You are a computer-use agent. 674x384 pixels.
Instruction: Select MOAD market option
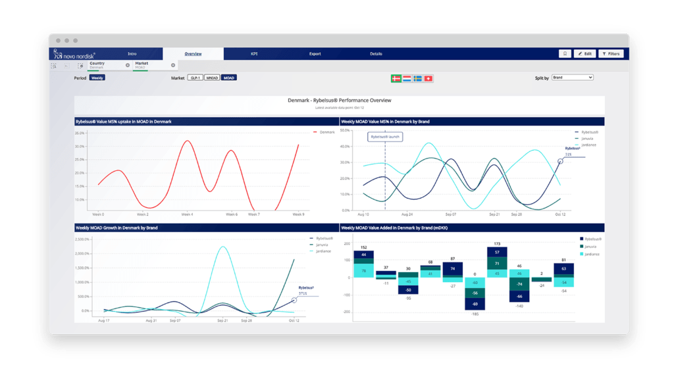[x=228, y=78]
